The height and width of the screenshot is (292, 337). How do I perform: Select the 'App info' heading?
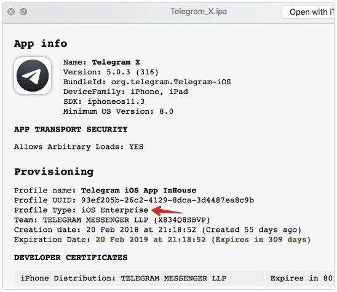click(41, 44)
